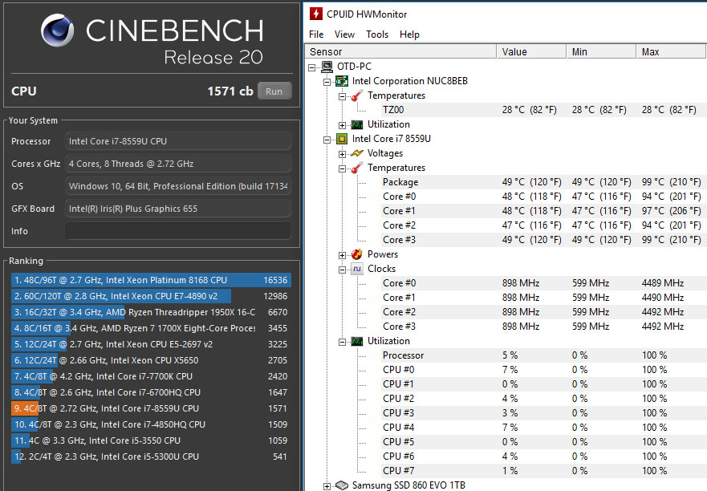
Task: Select ranking entry Xeon Platinum 8168
Action: click(151, 280)
